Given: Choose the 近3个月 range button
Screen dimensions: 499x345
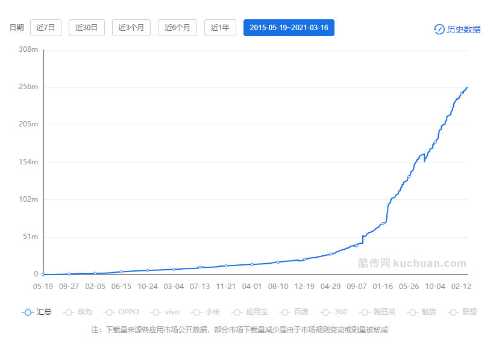Looking at the screenshot, I should (131, 28).
